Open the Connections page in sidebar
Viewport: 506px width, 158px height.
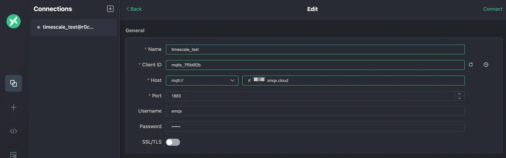(x=14, y=83)
